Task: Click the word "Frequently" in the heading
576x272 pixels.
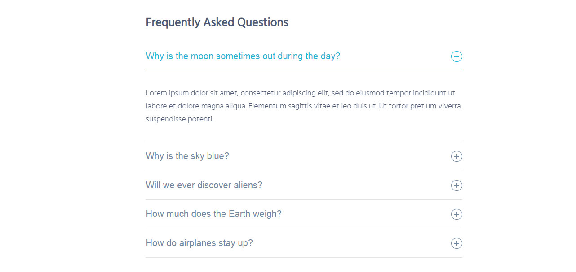Action: click(x=173, y=22)
